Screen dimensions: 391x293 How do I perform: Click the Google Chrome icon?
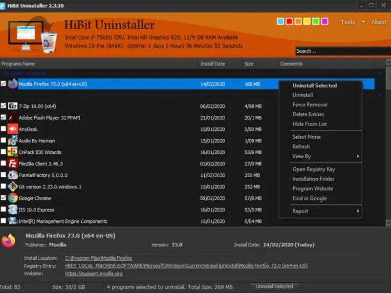13,198
